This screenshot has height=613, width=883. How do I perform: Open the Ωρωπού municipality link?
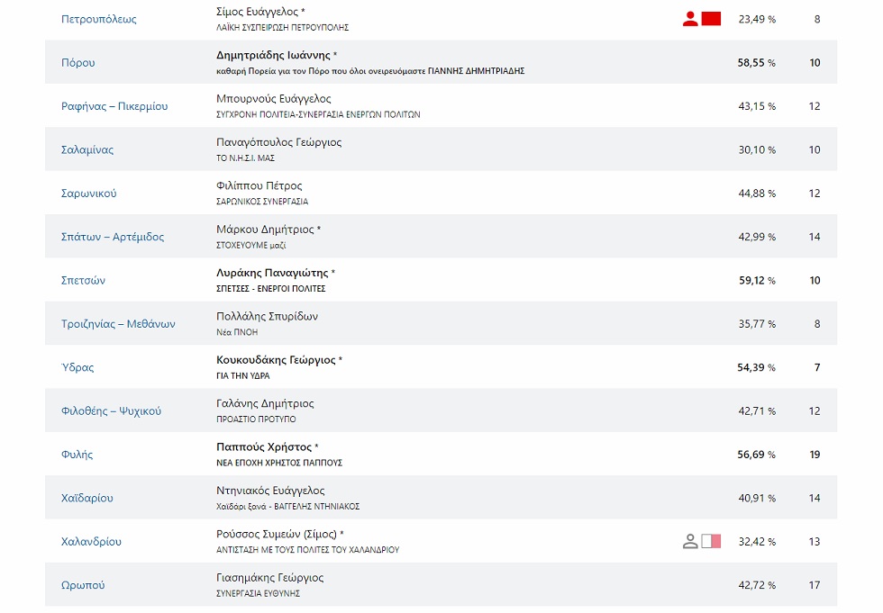coord(83,585)
